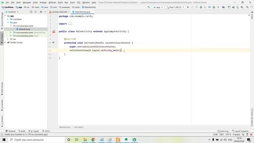Select MainActivity in the project tree
The width and height of the screenshot is (254, 143).
tap(25, 29)
